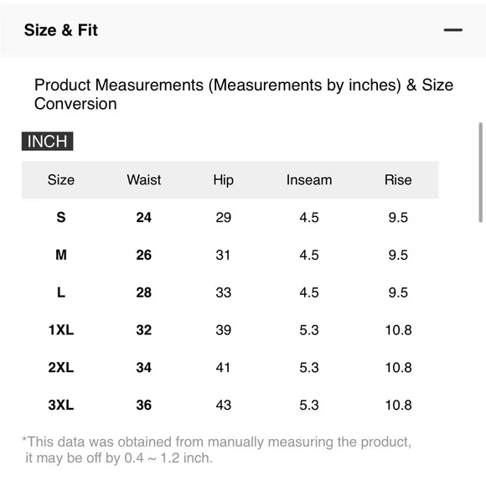Click the manual measuring disclaimer note

pos(217,450)
